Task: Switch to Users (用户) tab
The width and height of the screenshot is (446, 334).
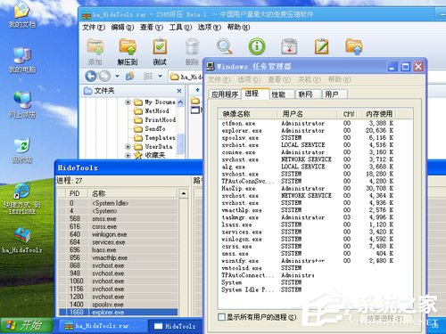Action: (334, 94)
